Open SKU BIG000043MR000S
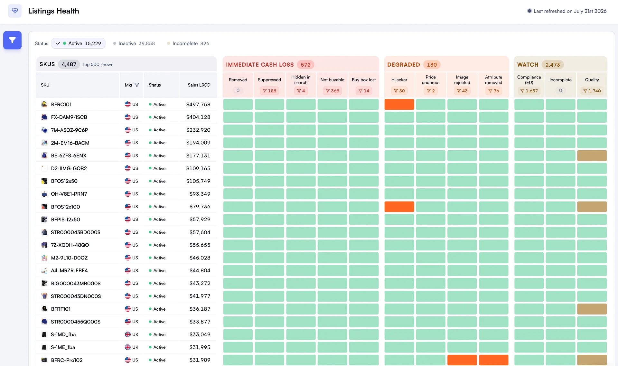This screenshot has height=366, width=618. pos(76,283)
